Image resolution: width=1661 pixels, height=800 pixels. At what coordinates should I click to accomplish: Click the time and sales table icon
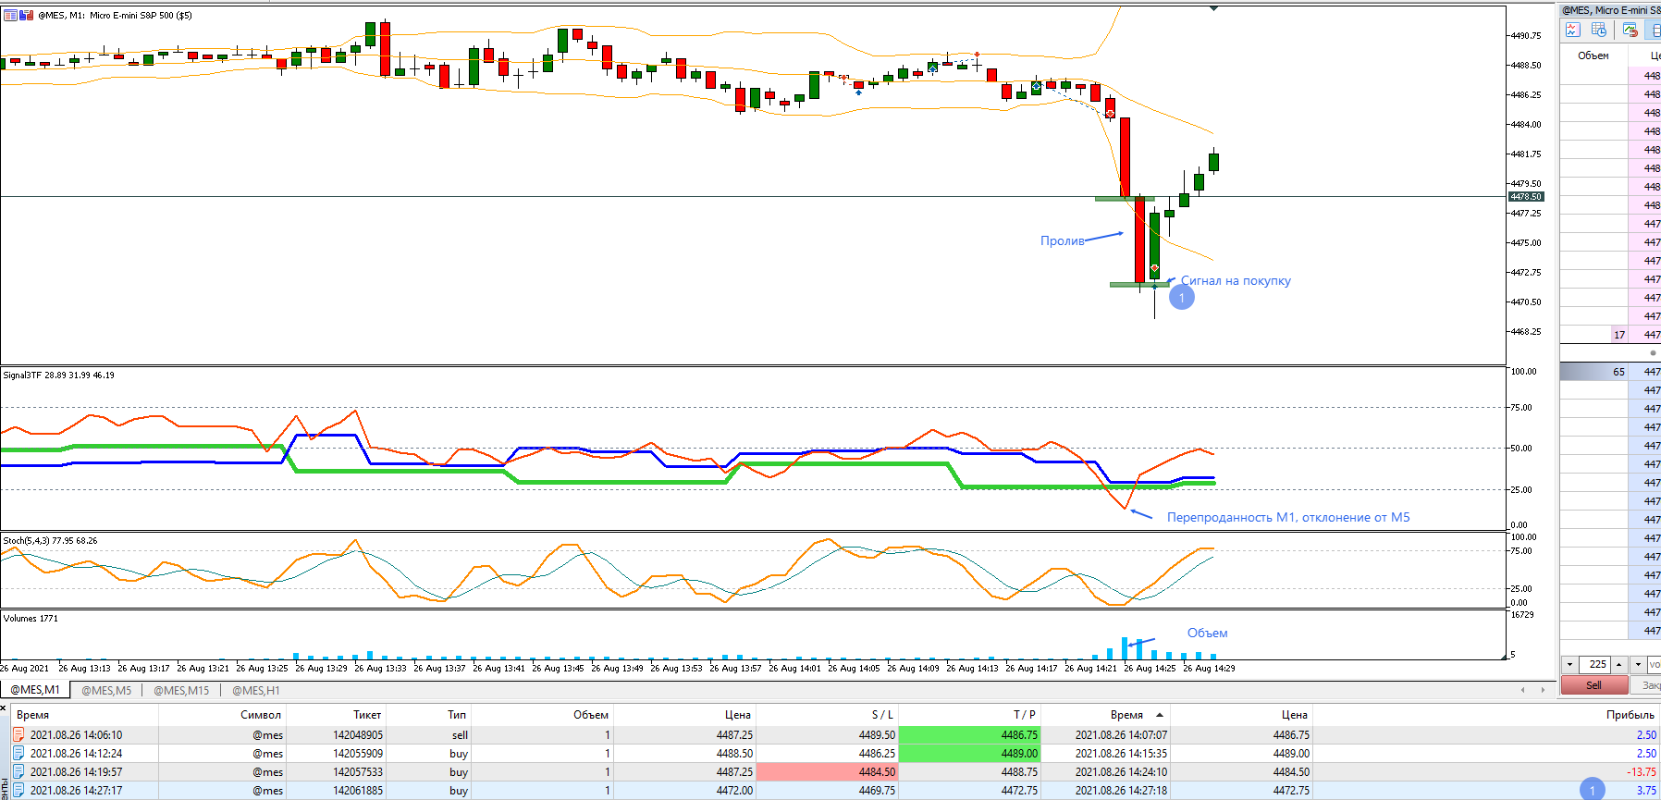tap(1599, 30)
